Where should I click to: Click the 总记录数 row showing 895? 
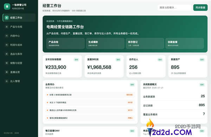(174, 105)
